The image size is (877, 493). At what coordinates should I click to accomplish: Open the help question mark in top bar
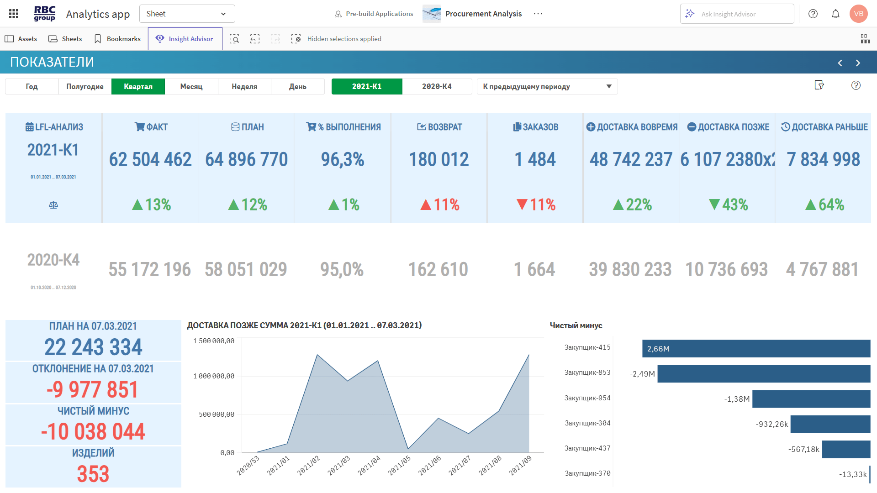tap(813, 14)
